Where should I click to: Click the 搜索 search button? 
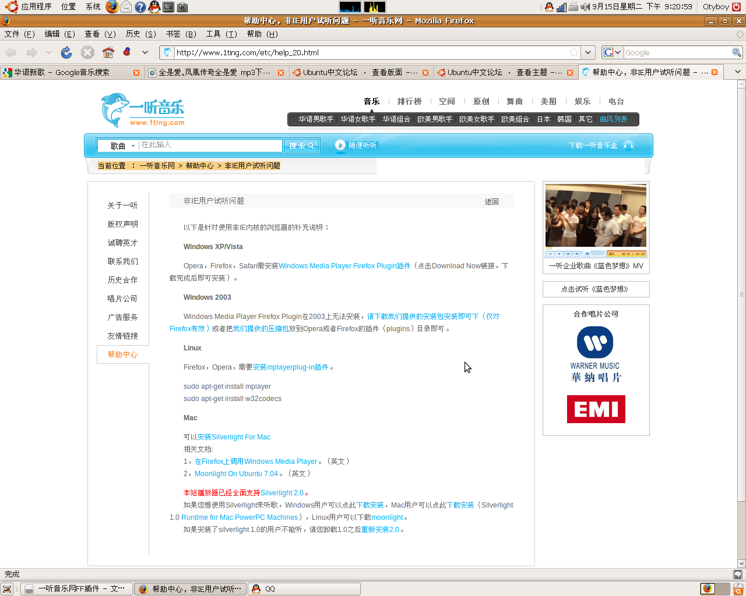point(301,146)
